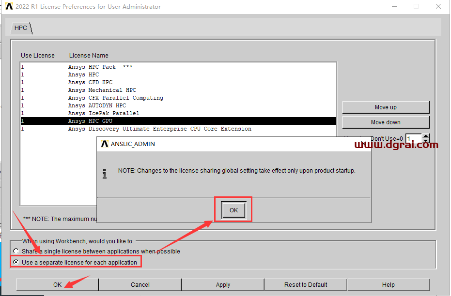
Task: Click the Move down button
Action: tap(386, 122)
